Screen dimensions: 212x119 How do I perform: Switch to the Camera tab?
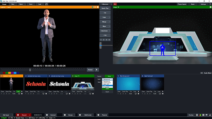click(99, 76)
